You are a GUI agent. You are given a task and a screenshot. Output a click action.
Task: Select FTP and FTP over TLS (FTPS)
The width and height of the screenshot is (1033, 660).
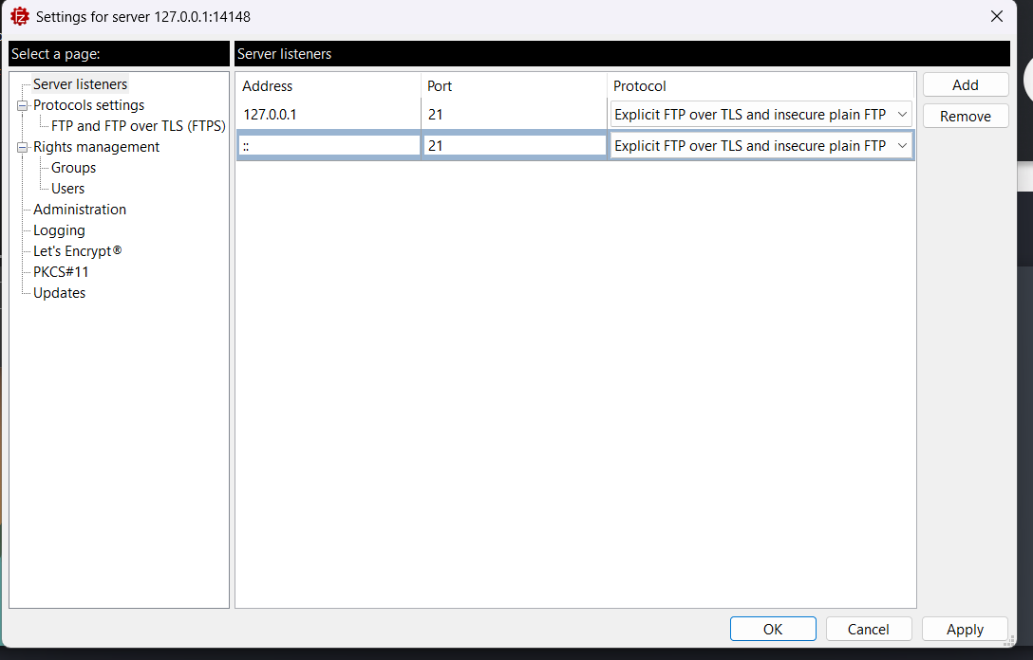tap(139, 126)
